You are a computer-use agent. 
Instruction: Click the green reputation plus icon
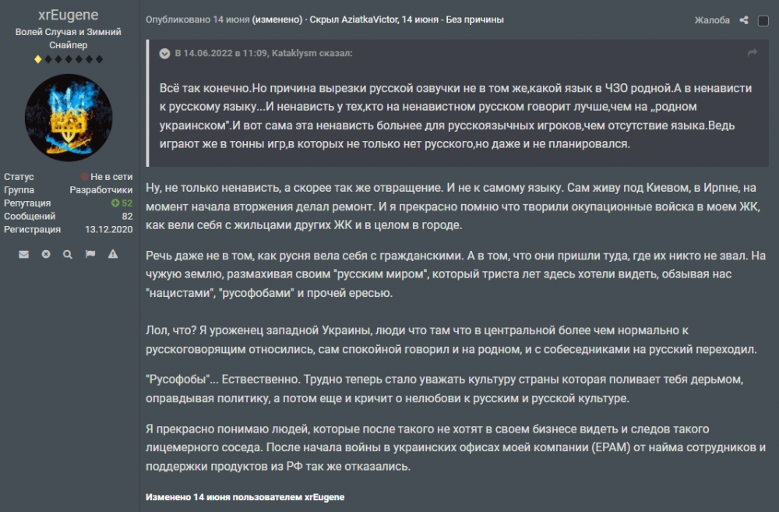point(115,203)
